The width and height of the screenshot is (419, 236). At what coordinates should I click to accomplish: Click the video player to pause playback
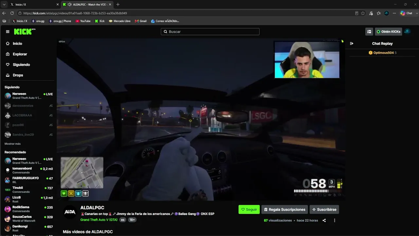(x=201, y=119)
